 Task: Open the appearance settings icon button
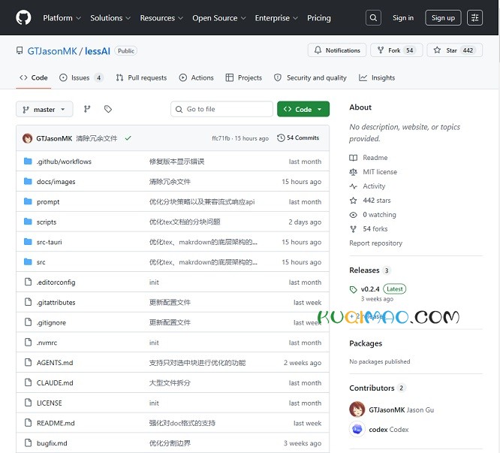click(x=474, y=18)
